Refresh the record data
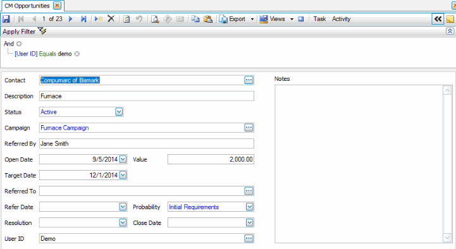This screenshot has width=456, height=249. click(126, 19)
